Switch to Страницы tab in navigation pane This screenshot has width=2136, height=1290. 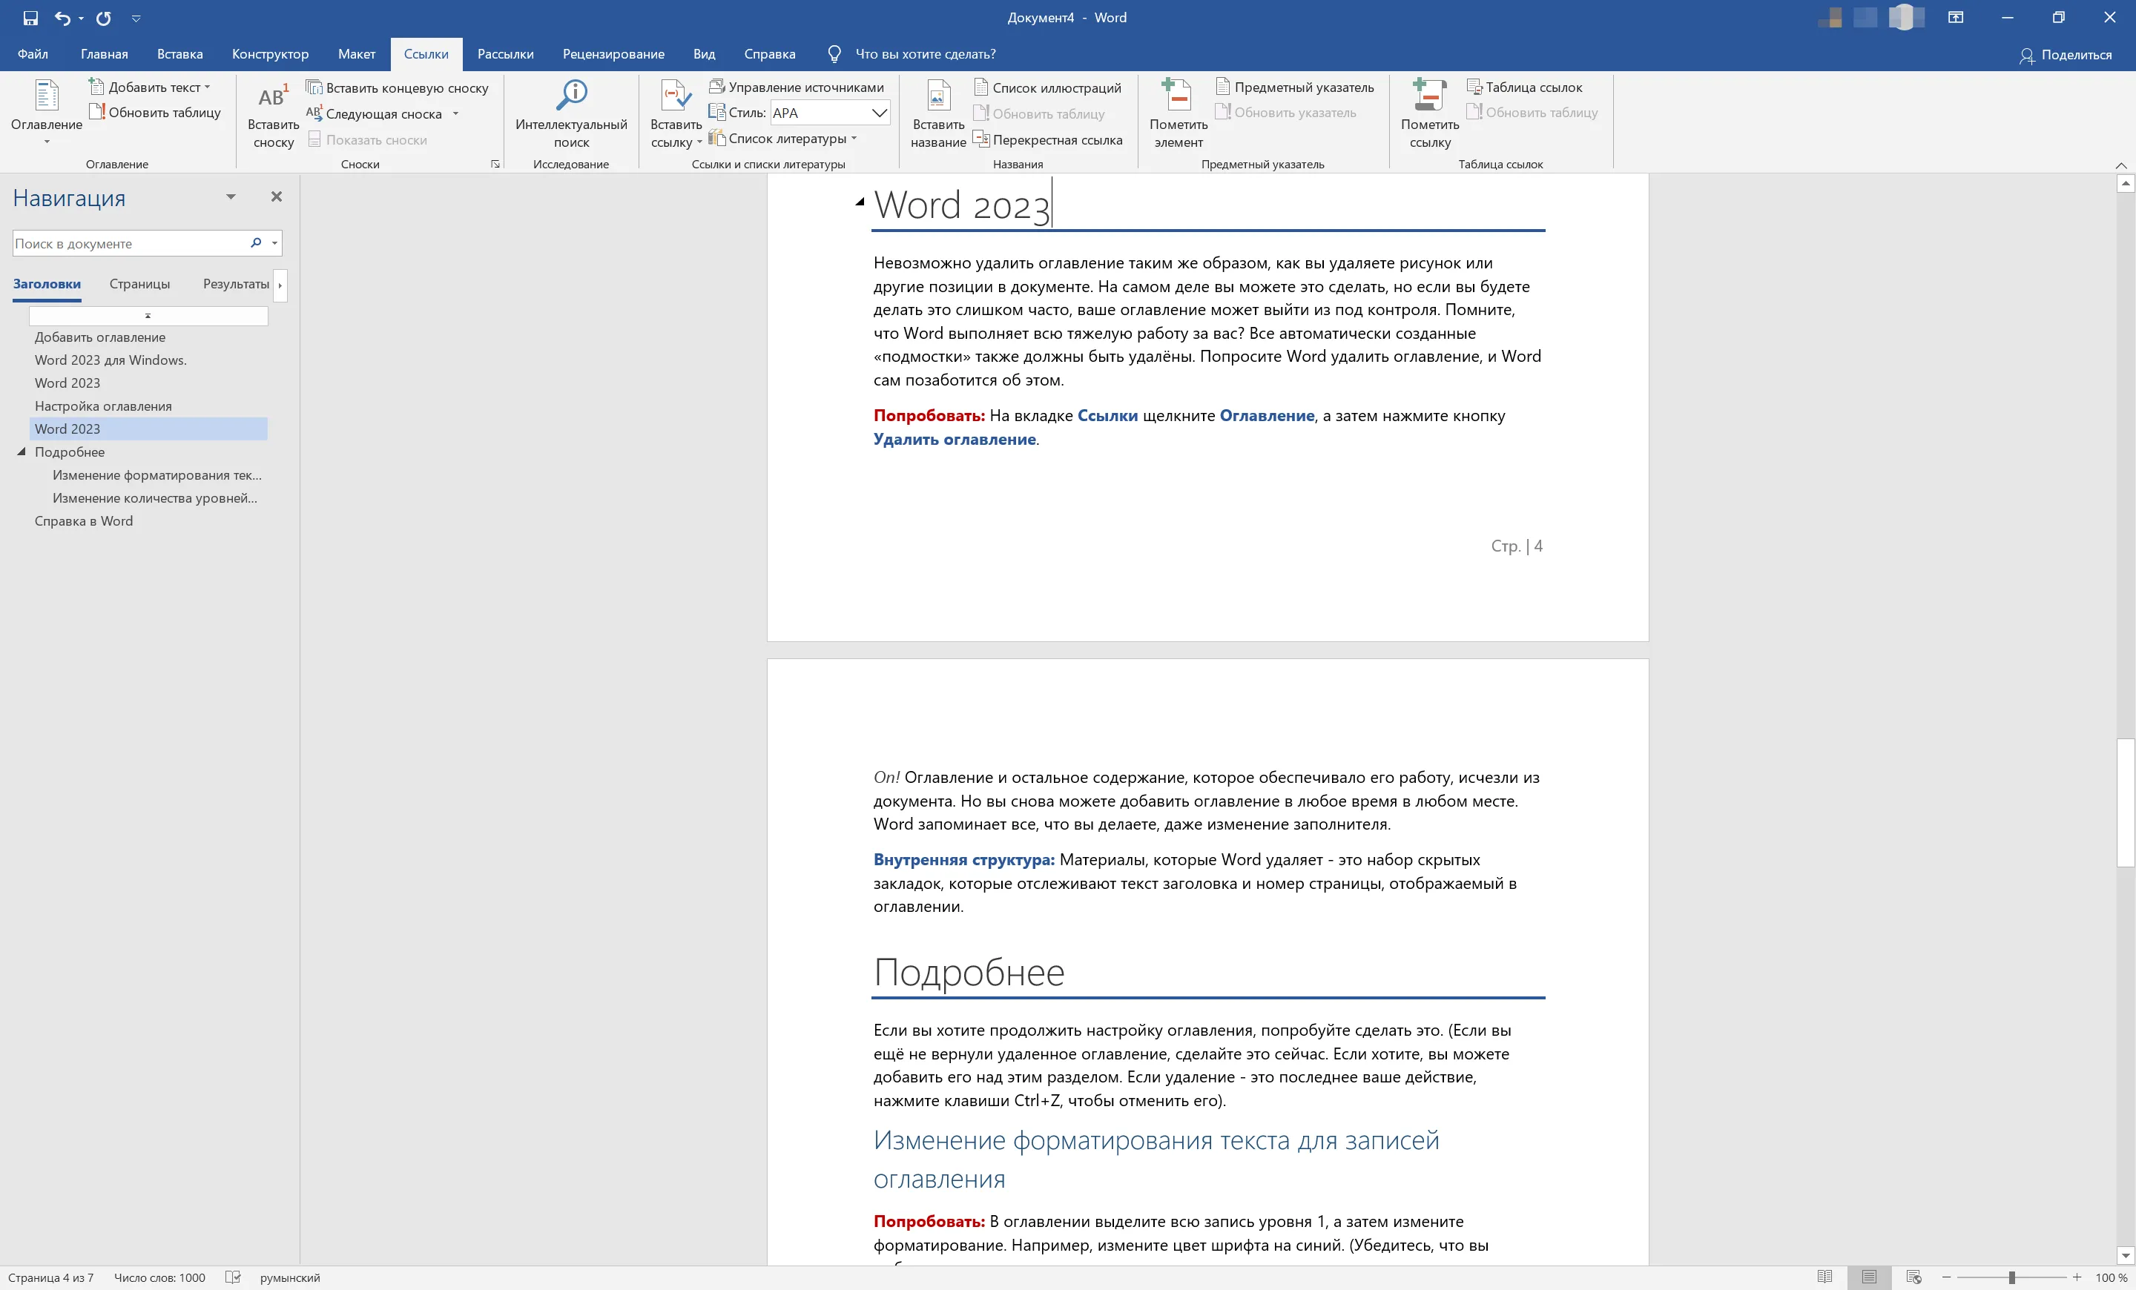click(139, 283)
